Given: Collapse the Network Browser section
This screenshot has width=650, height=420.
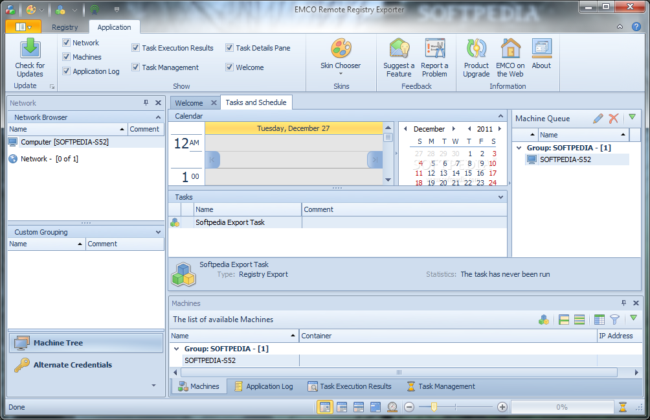Looking at the screenshot, I should click(x=158, y=117).
